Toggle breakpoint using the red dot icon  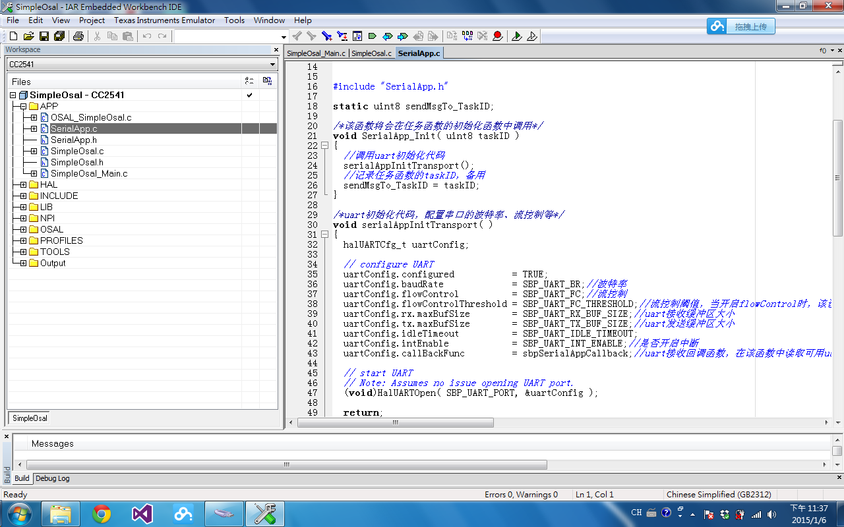[x=498, y=36]
